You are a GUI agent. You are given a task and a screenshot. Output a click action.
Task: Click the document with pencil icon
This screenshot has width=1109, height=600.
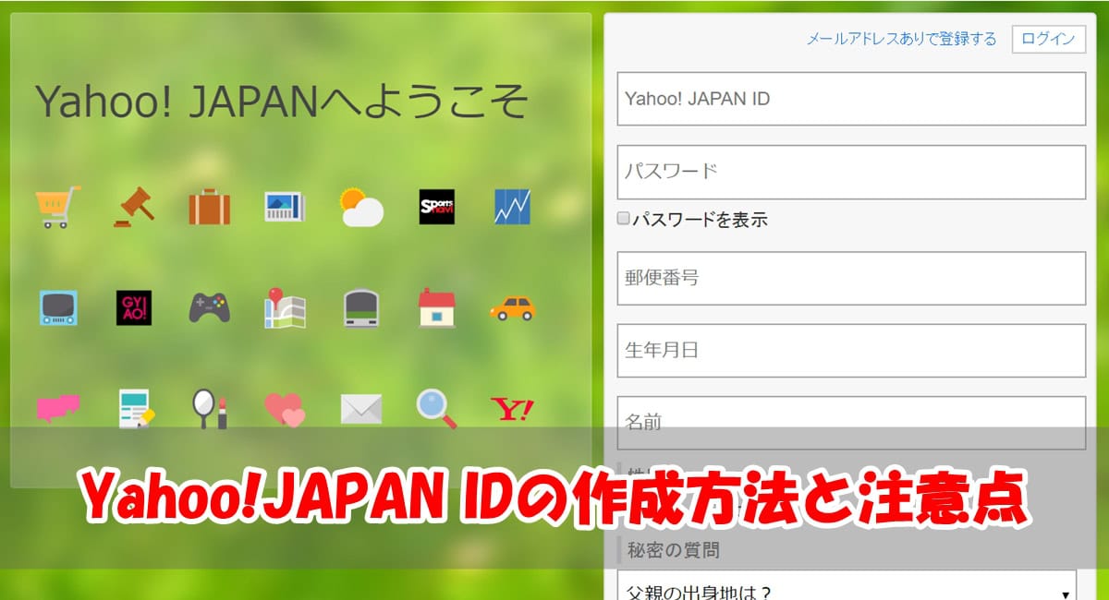(x=136, y=409)
